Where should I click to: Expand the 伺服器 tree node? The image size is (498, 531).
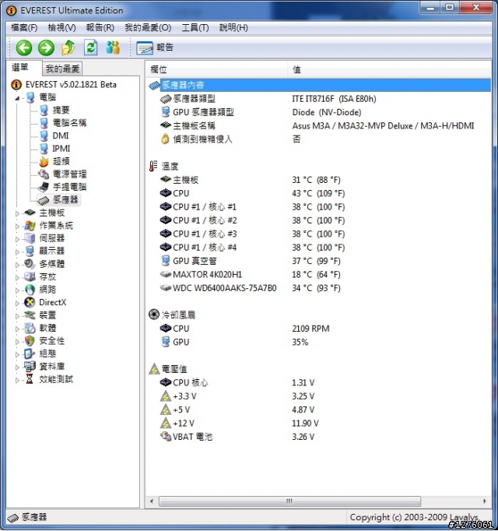[17, 240]
